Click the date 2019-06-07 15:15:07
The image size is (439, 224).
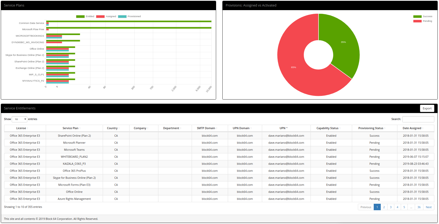[x=416, y=157]
